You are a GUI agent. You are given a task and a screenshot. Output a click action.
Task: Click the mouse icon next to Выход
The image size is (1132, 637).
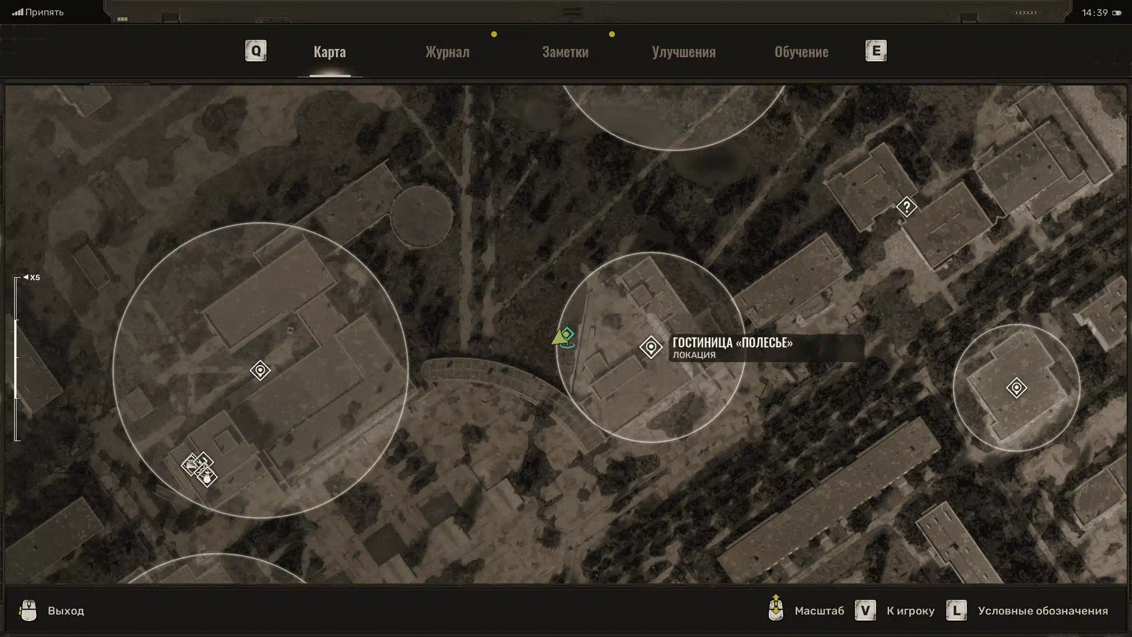coord(28,610)
